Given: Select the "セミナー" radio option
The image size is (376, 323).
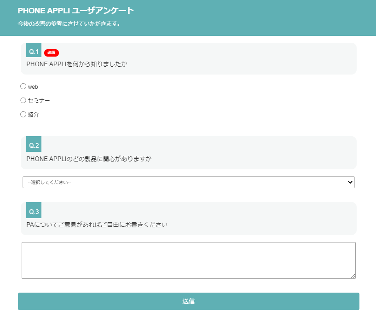Looking at the screenshot, I should pos(23,100).
